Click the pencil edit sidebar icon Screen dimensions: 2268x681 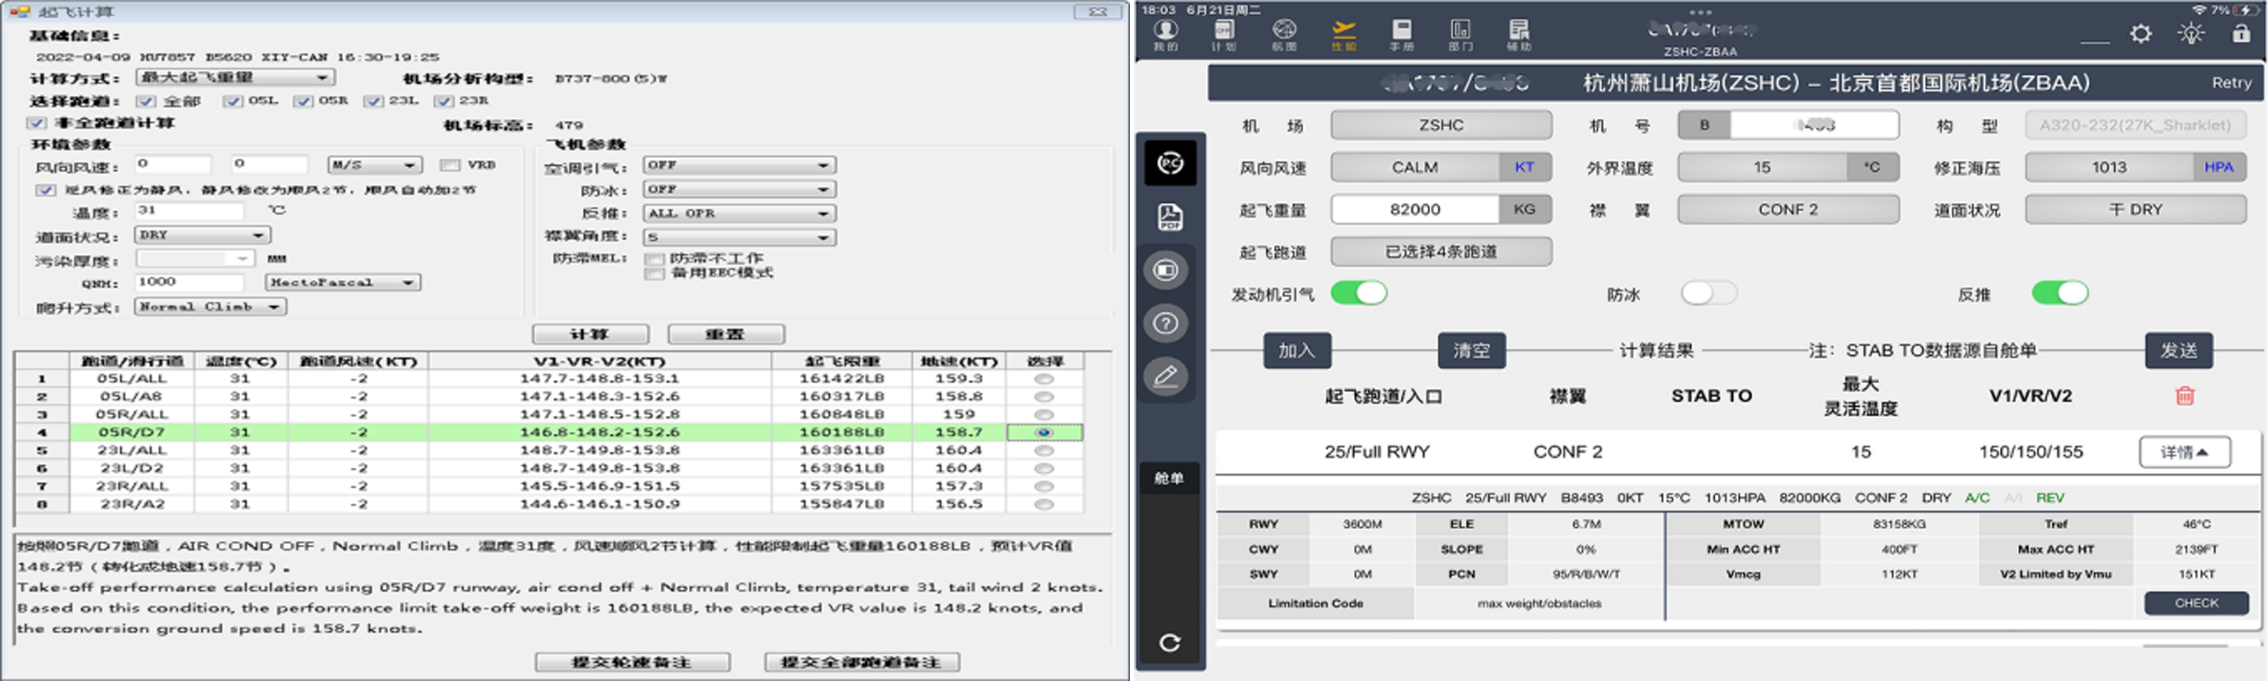(1166, 377)
